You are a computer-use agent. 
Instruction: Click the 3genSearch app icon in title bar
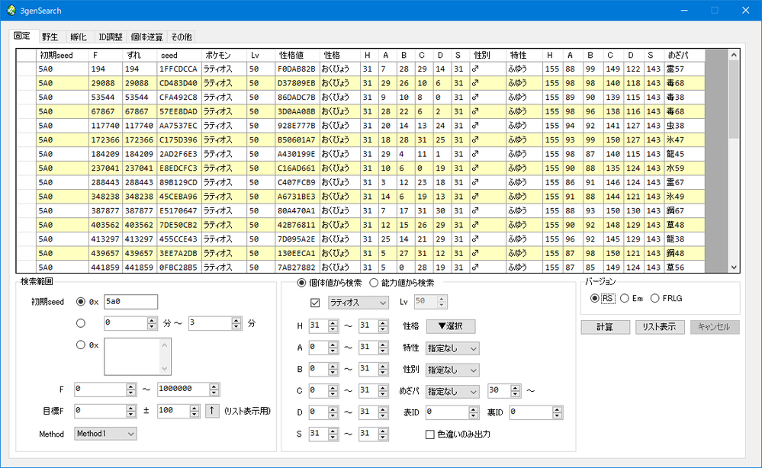pos(11,10)
